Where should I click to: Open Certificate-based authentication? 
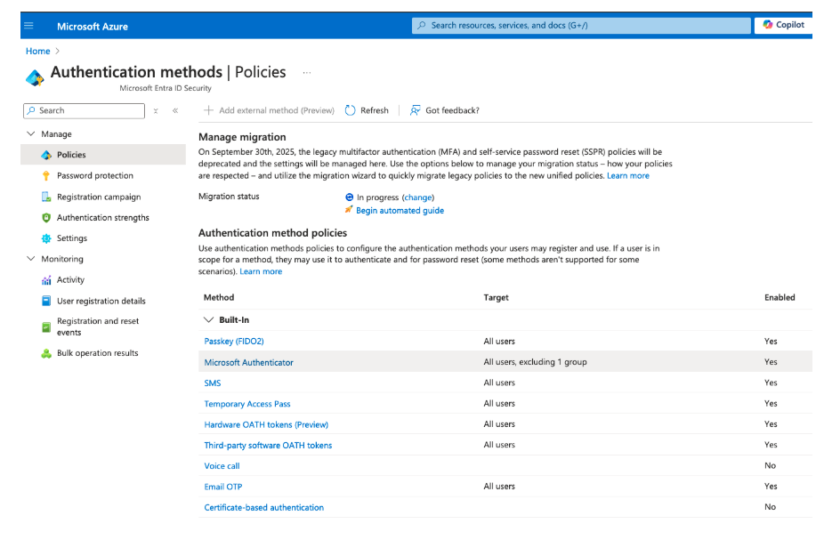click(x=263, y=507)
